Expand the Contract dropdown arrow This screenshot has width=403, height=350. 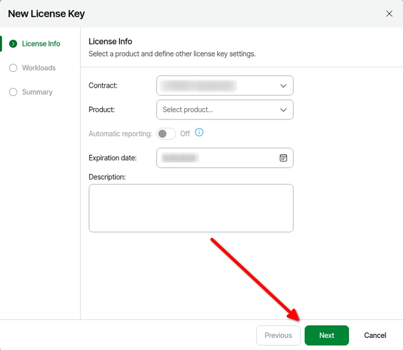click(x=283, y=86)
